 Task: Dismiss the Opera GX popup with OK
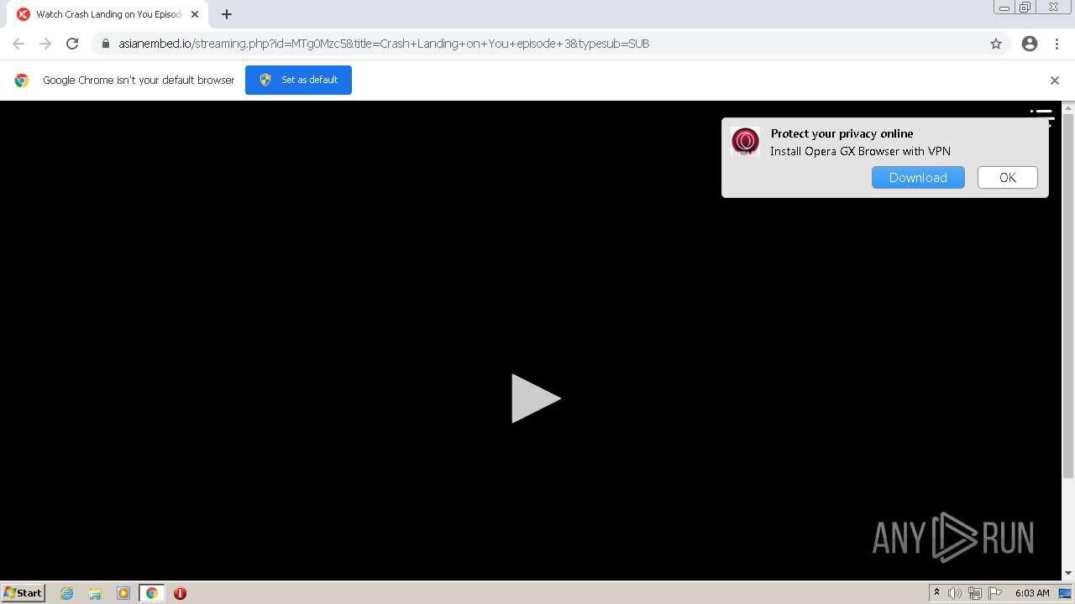[x=1008, y=178]
